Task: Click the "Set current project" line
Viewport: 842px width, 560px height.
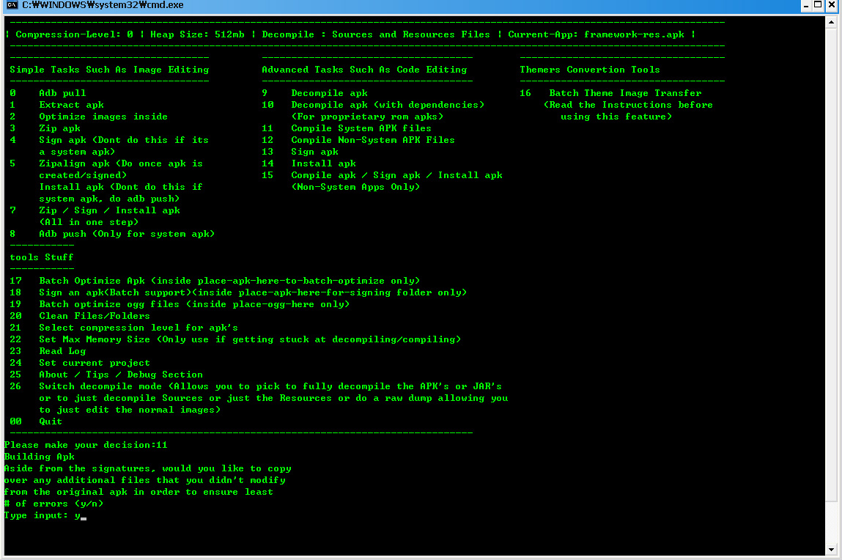Action: pos(94,363)
